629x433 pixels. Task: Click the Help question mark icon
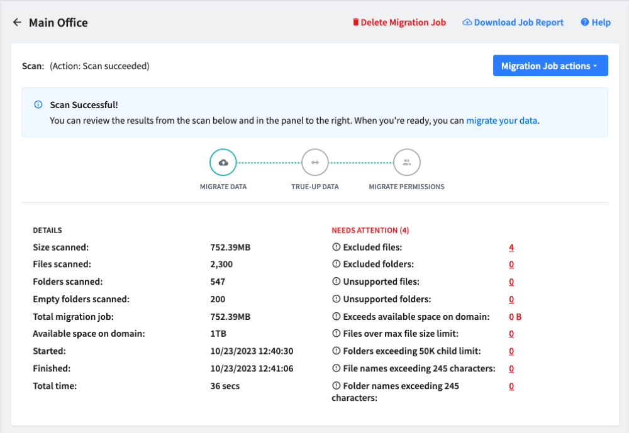(x=584, y=23)
